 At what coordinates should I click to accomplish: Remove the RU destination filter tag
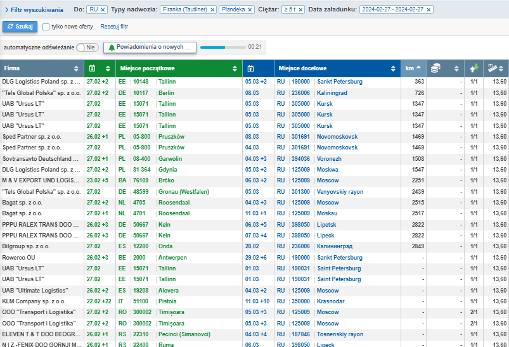103,9
